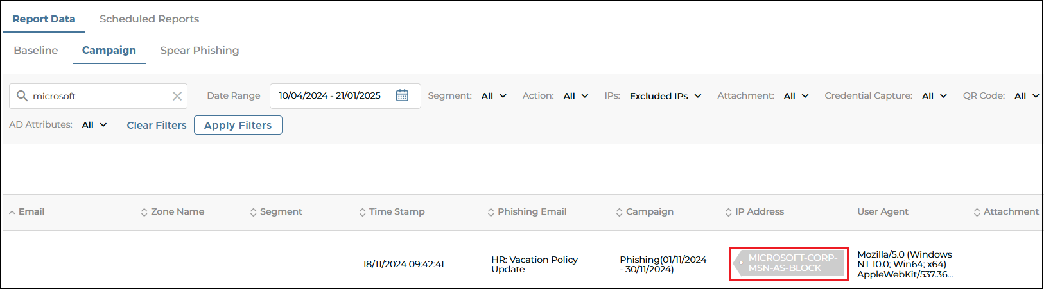Sort by Segment column header
1044x289 pixels.
(275, 212)
